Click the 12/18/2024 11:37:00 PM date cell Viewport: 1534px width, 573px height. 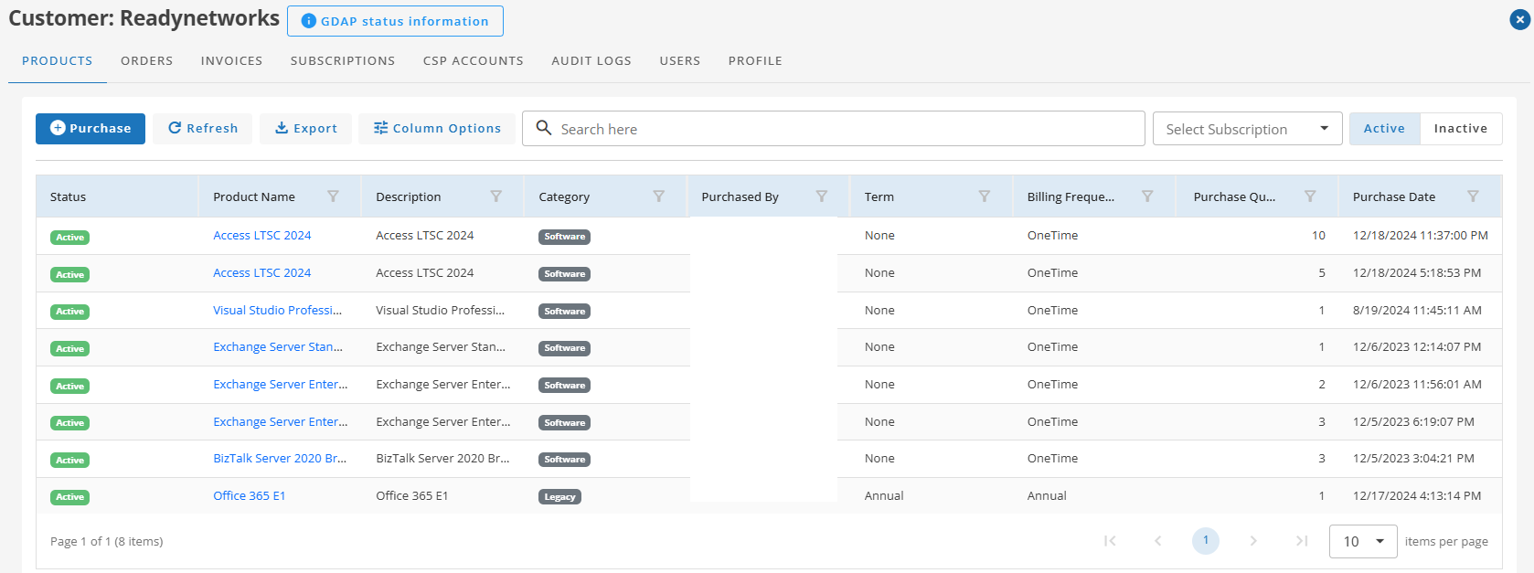coord(1421,236)
